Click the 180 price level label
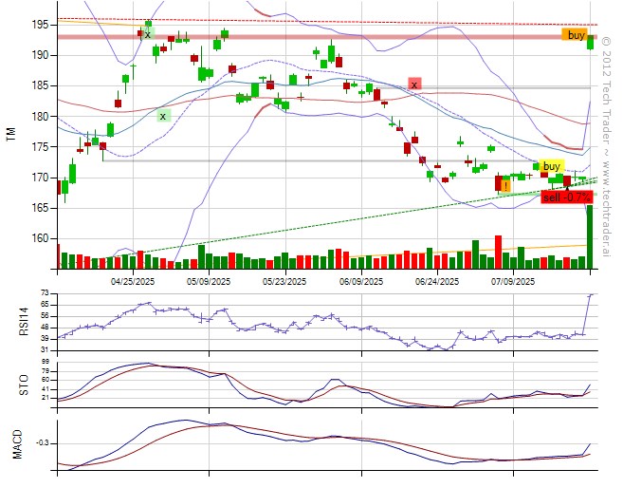The height and width of the screenshot is (488, 623). point(40,117)
